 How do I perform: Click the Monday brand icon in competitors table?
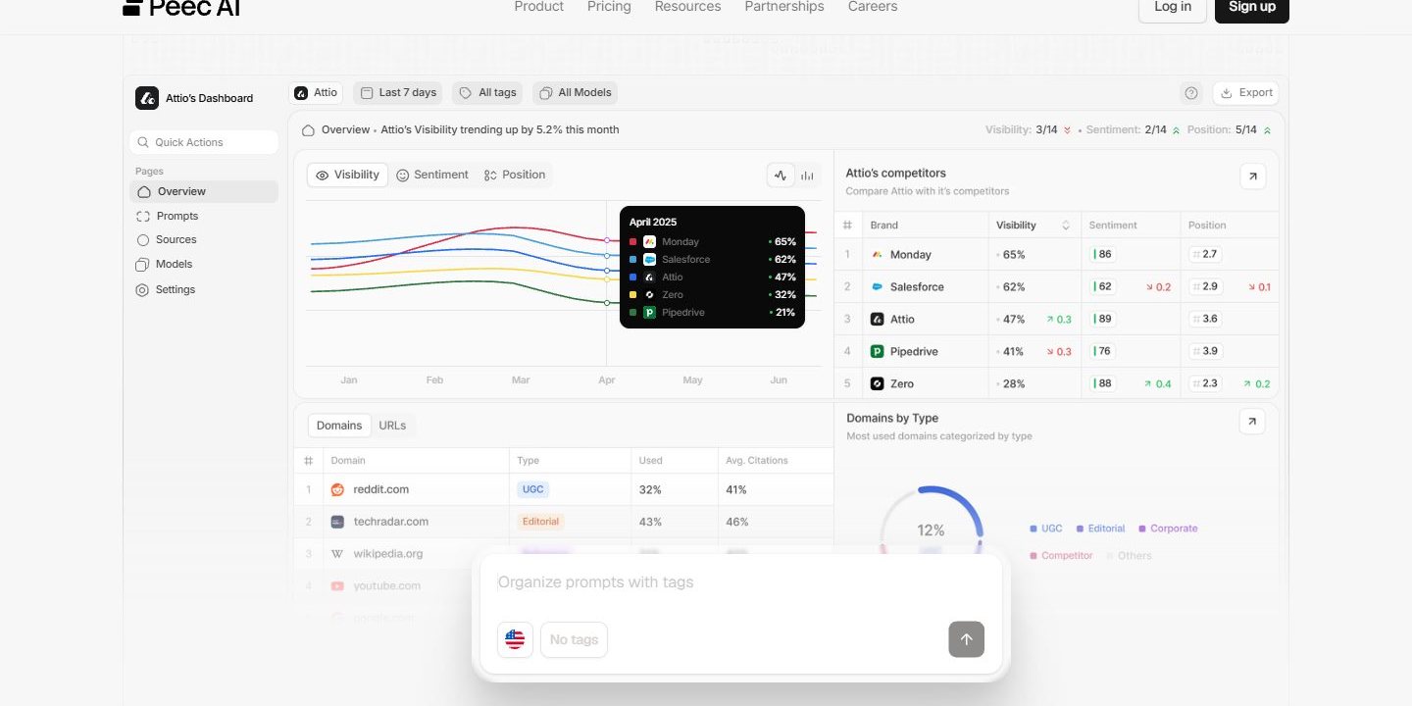point(878,255)
